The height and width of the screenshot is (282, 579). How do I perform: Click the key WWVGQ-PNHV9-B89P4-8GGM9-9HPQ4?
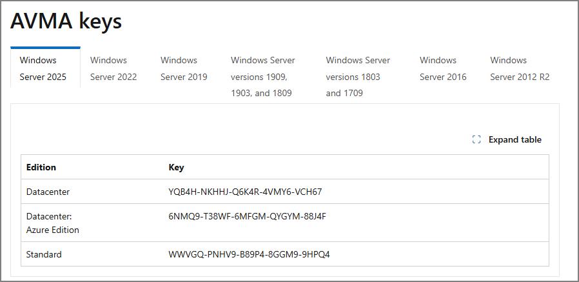(250, 254)
